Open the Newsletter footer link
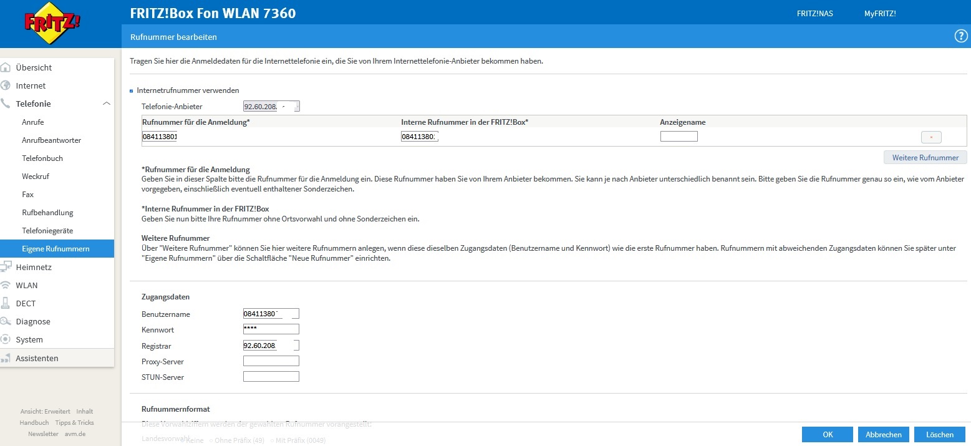This screenshot has width=971, height=446. (43, 434)
